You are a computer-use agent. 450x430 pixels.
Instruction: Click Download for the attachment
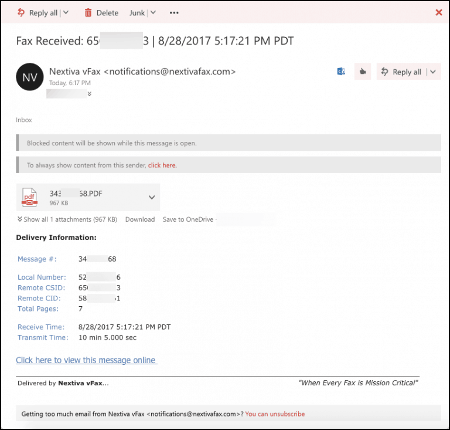click(140, 219)
